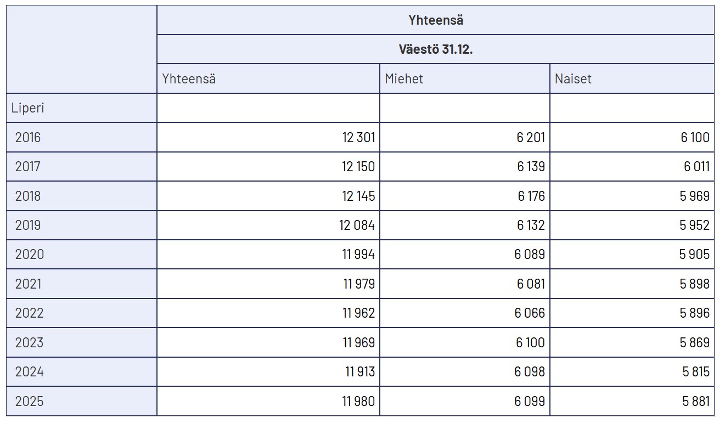Click the Naiset column header

573,78
